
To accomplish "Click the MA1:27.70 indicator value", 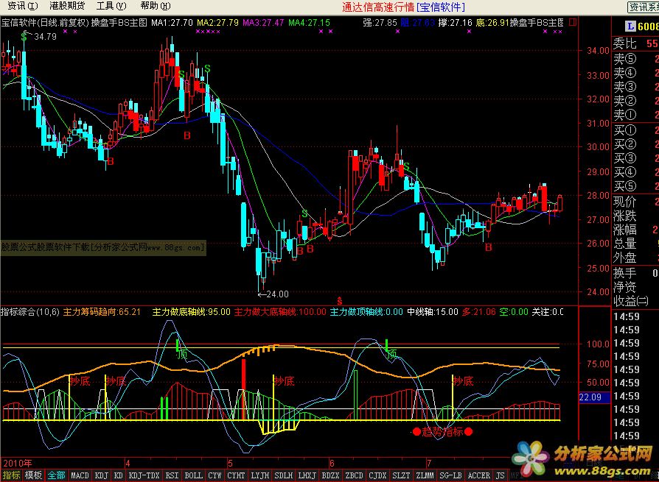I will click(x=172, y=23).
